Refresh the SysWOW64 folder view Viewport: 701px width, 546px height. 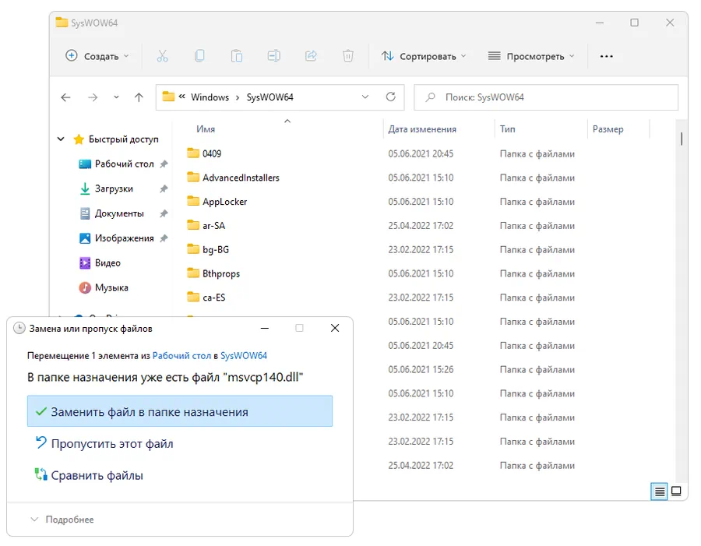(391, 97)
